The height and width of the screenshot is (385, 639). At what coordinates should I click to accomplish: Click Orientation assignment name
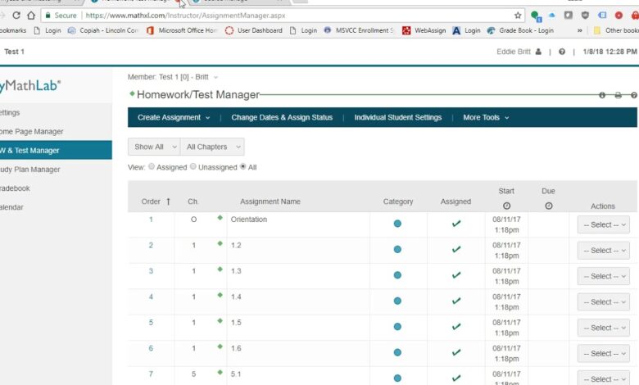coord(249,220)
